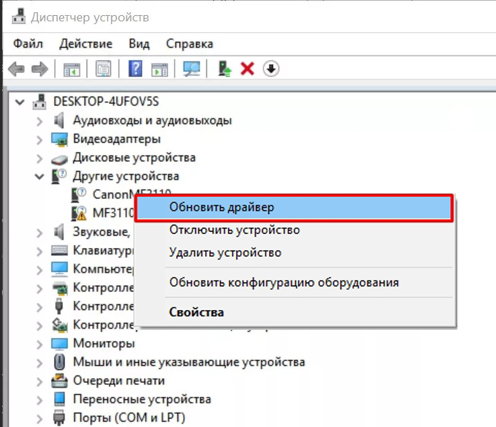
Task: Click the Properties sheet toolbar icon
Action: click(x=103, y=69)
